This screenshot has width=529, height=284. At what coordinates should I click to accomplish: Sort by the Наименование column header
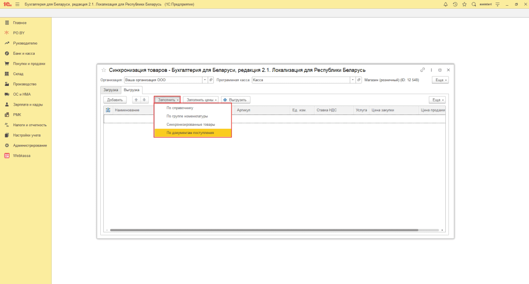127,110
